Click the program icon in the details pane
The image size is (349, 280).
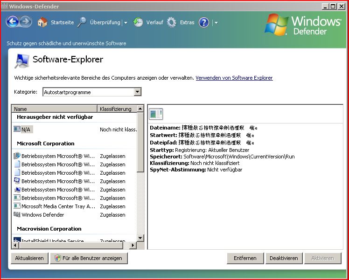(156, 114)
